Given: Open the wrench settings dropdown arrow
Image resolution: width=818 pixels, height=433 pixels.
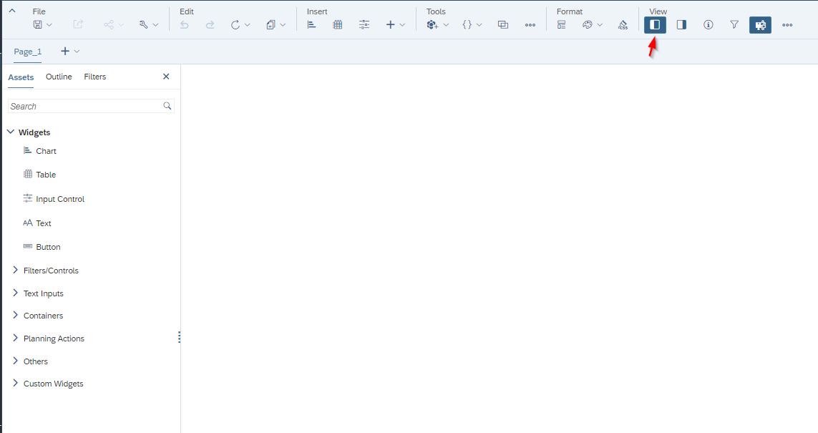Looking at the screenshot, I should click(x=155, y=25).
